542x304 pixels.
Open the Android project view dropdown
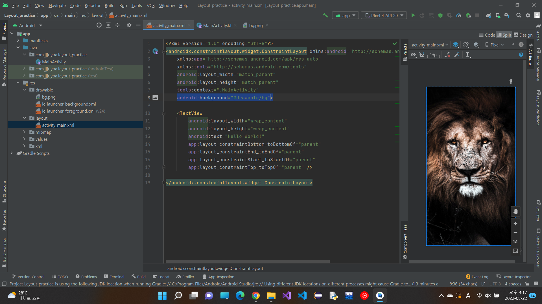pyautogui.click(x=28, y=25)
